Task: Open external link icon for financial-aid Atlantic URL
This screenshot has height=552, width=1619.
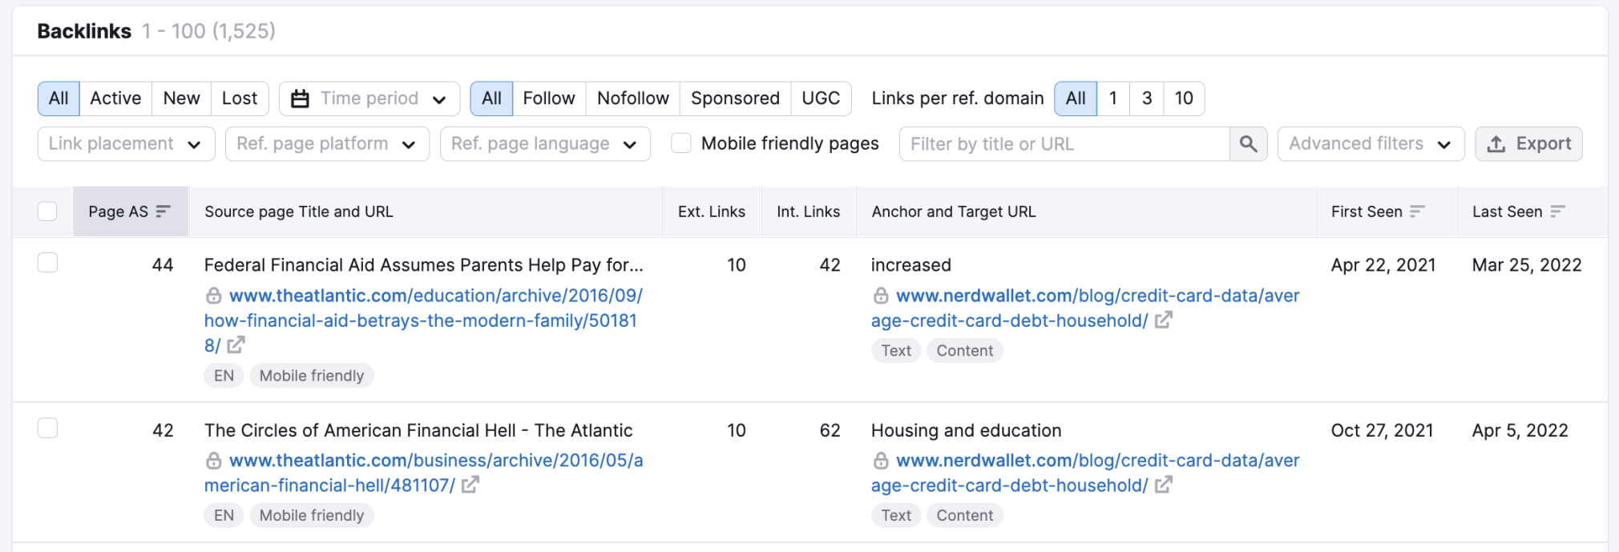Action: [x=236, y=345]
